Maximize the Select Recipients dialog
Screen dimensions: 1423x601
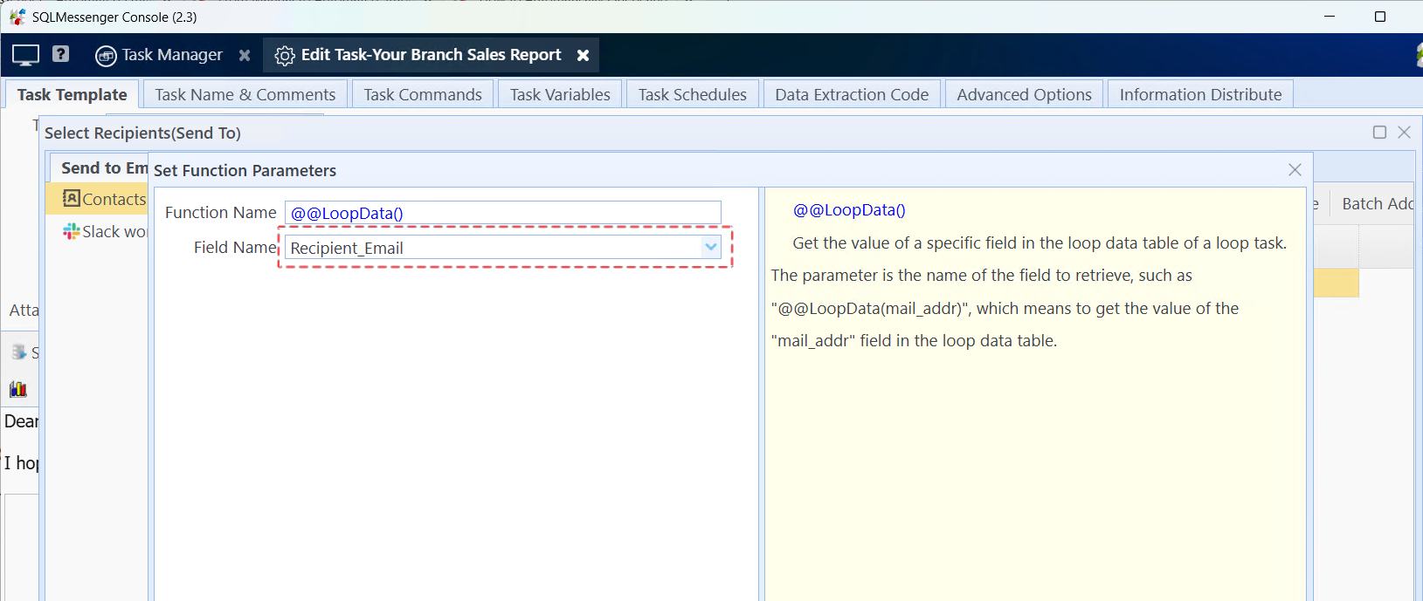1379,133
